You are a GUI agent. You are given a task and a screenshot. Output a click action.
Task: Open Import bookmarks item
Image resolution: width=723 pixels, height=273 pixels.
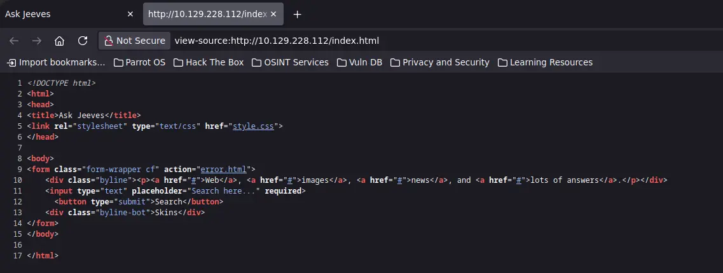click(56, 62)
